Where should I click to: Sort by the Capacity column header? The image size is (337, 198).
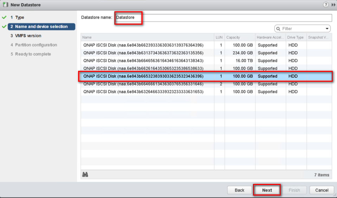coord(240,37)
